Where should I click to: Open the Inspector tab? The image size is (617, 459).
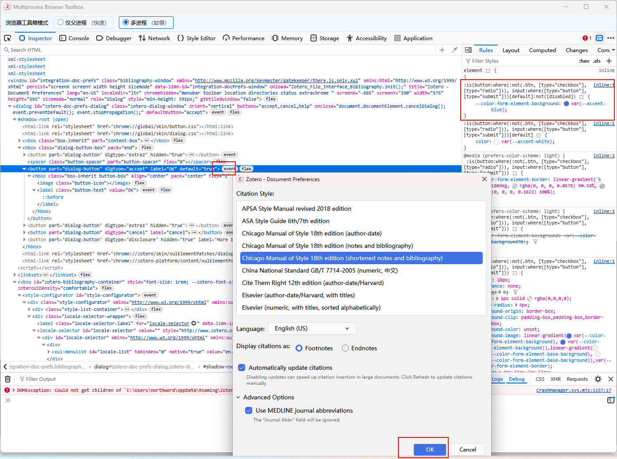(x=35, y=38)
